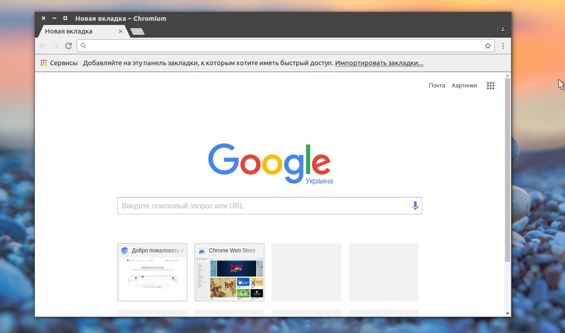Open Сервисы apps shortcut in bookmarks bar

click(59, 63)
